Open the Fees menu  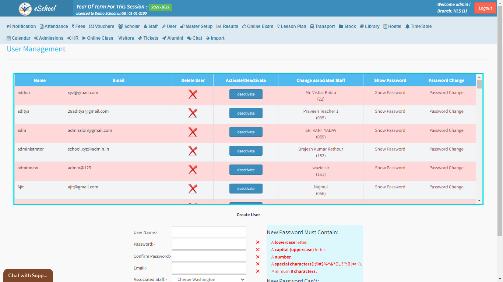tap(78, 26)
